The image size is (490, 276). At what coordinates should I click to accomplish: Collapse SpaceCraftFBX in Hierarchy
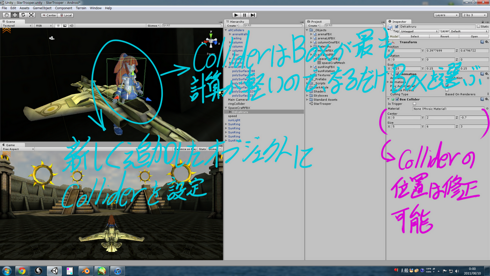tap(226, 108)
